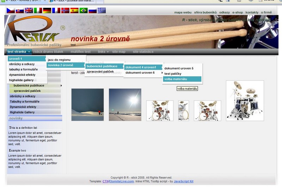
Task: Click the Norwegian flag icon
Action: 65,11
